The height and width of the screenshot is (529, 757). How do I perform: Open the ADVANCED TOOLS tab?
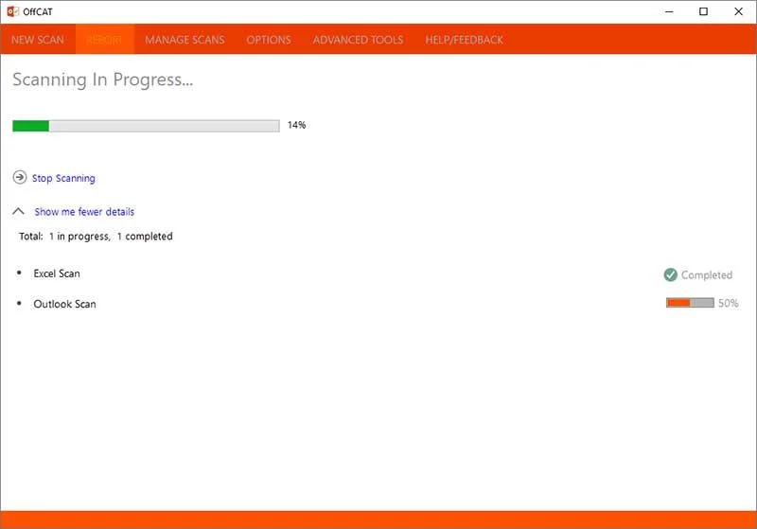pyautogui.click(x=358, y=40)
